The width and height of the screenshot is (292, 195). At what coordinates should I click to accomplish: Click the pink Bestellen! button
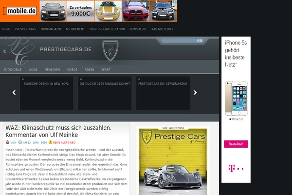pyautogui.click(x=236, y=144)
